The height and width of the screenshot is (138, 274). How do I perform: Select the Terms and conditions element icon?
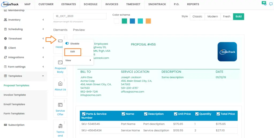click(60, 126)
